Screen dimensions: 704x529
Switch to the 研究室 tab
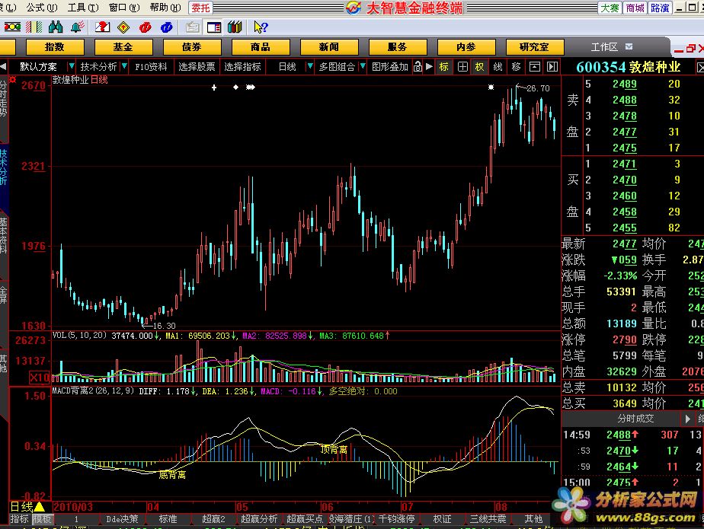pyautogui.click(x=535, y=47)
